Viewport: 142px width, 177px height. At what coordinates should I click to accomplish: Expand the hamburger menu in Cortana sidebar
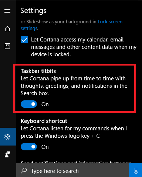7,11
